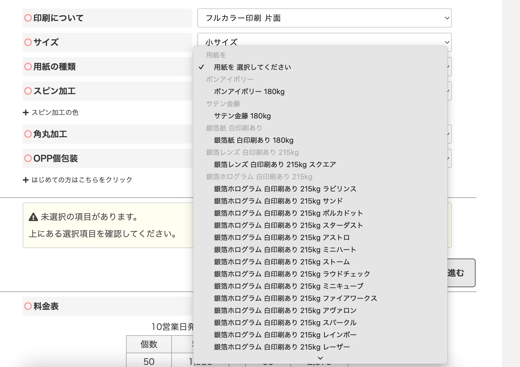Choose 銀箔ホログラム 215kg ポルカドット option
This screenshot has width=520, height=367.
320,213
